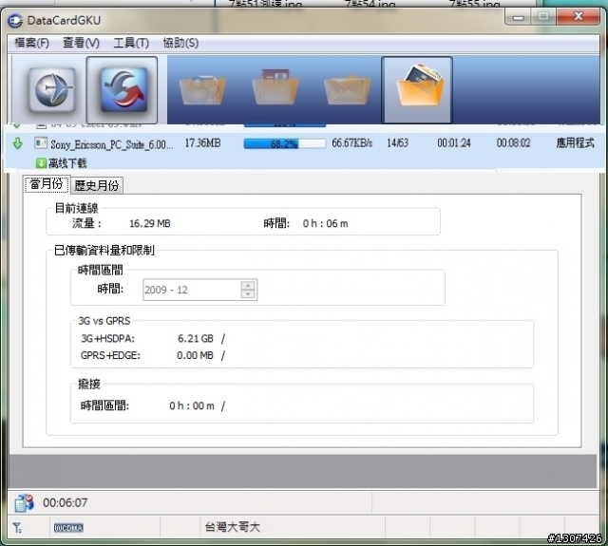This screenshot has width=608, height=546.
Task: Click the 0 h : 00 m dial-up value
Action: coord(192,405)
